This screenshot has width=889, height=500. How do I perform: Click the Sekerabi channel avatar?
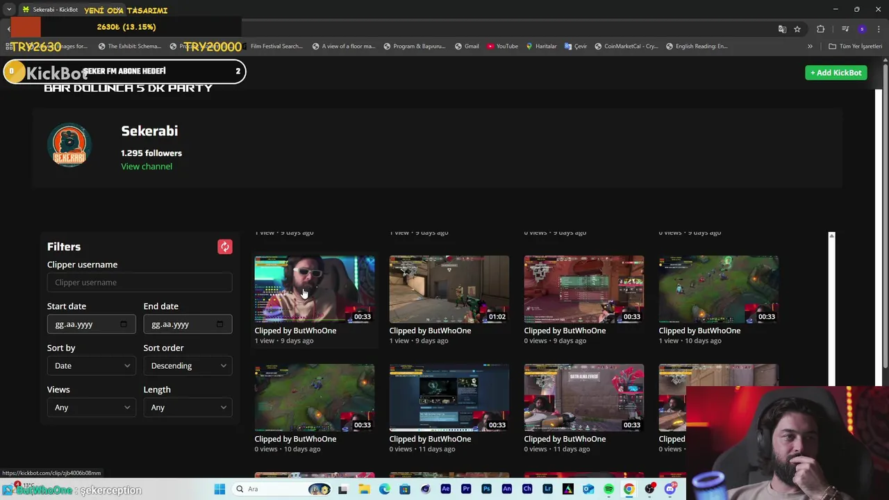coord(69,145)
